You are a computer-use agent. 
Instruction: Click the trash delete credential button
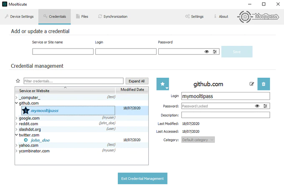tap(264, 84)
